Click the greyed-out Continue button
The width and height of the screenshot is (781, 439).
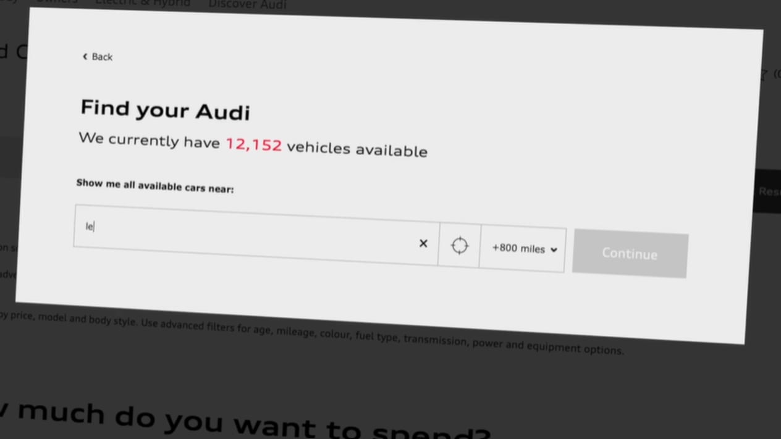coord(630,254)
